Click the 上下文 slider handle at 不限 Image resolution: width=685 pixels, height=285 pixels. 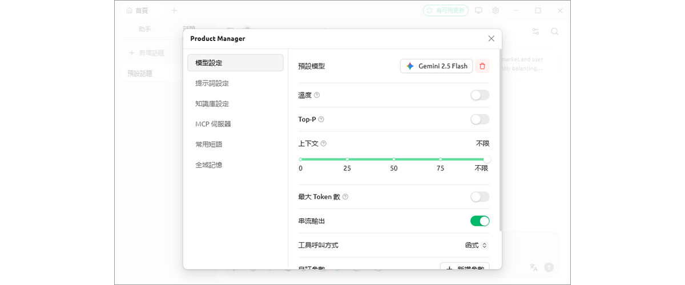point(487,160)
